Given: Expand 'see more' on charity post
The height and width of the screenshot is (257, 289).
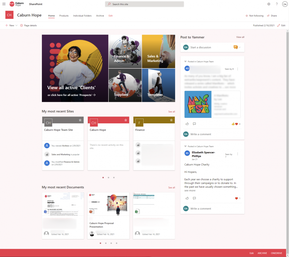Looking at the screenshot, I should click(190, 191).
